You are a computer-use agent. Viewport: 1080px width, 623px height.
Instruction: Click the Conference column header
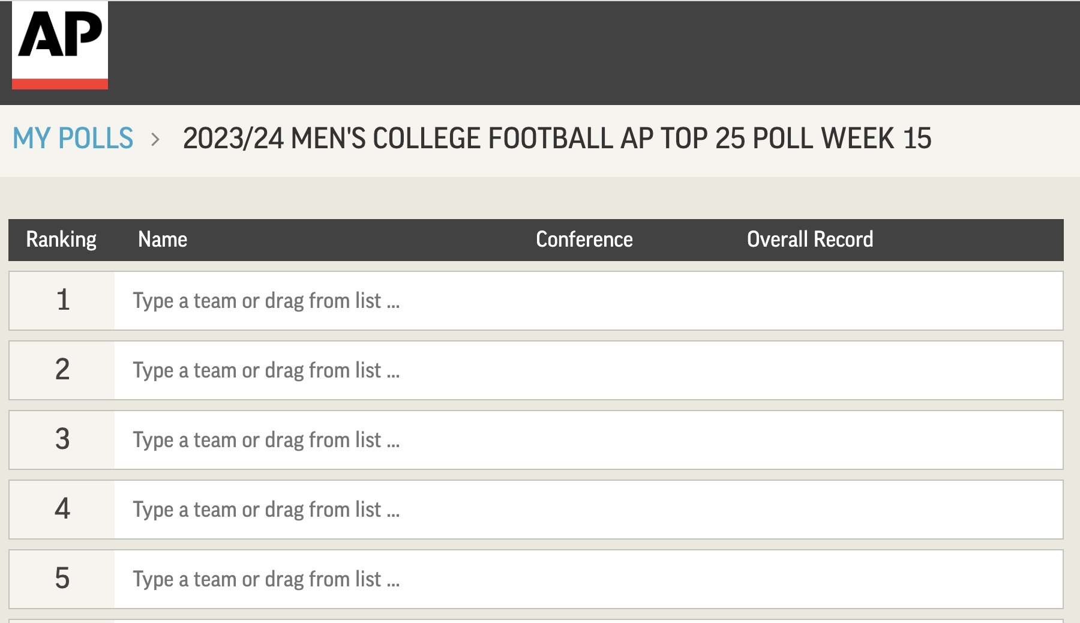tap(584, 239)
